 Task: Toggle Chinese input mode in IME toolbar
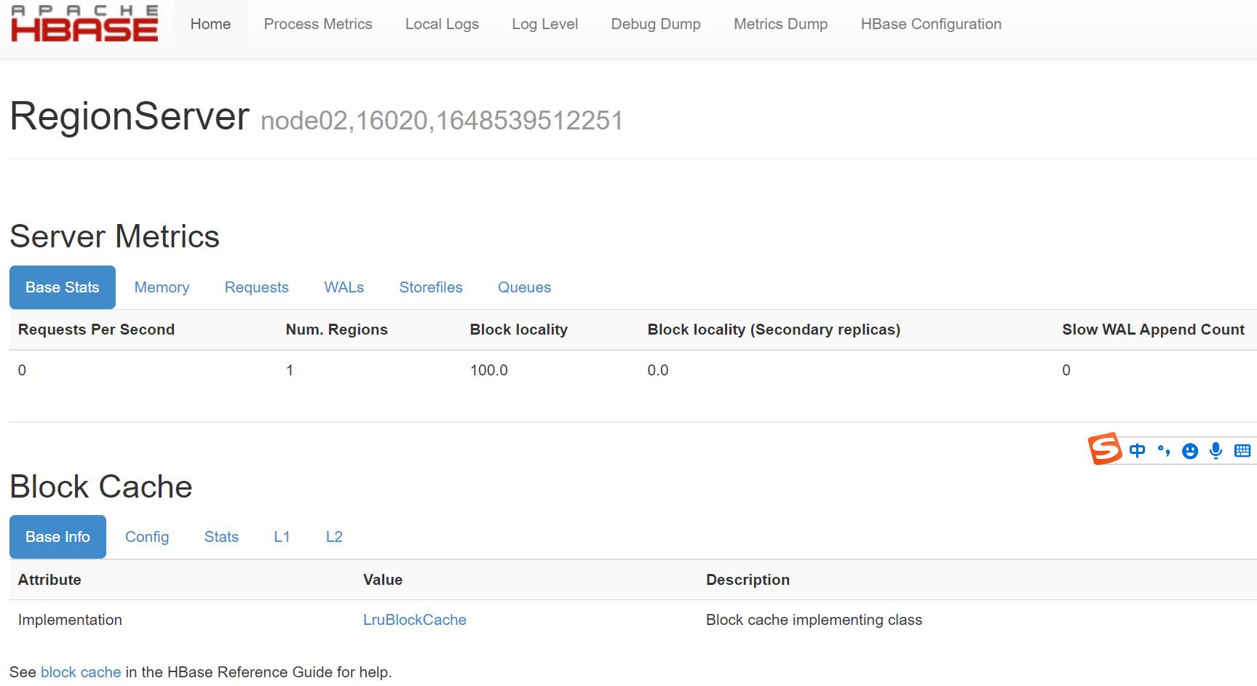click(x=1137, y=451)
